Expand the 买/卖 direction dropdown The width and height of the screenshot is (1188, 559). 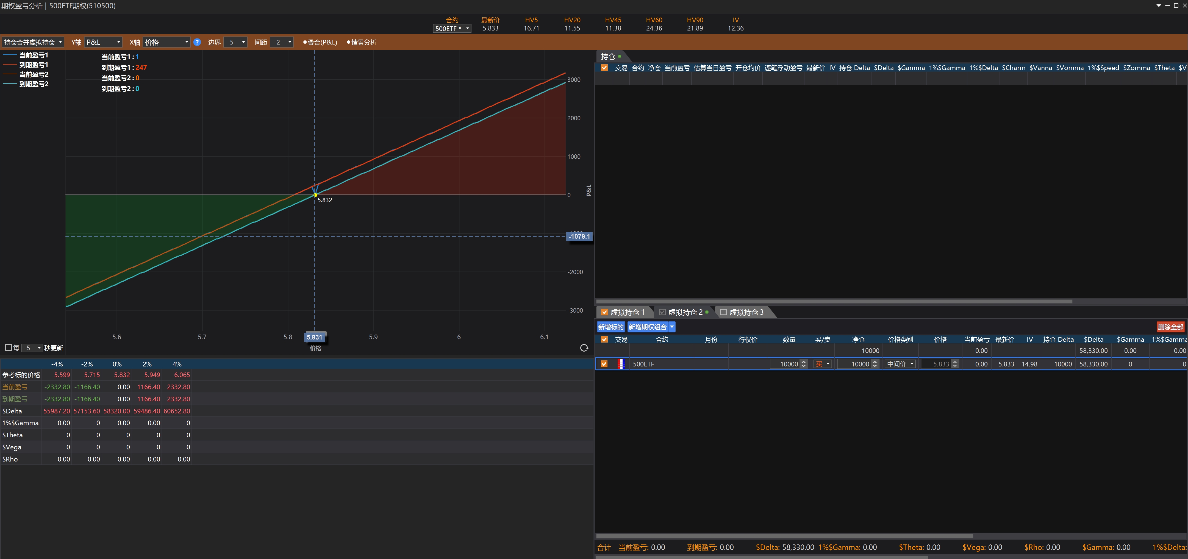[823, 364]
